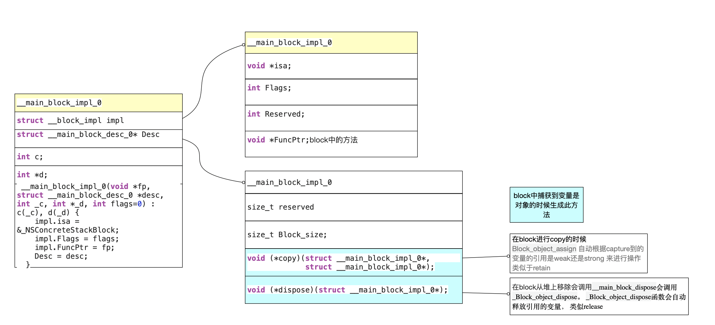Viewport: 715px width, 325px height.
Task: Select the 'size_t Block_size;' row
Action: (x=353, y=235)
